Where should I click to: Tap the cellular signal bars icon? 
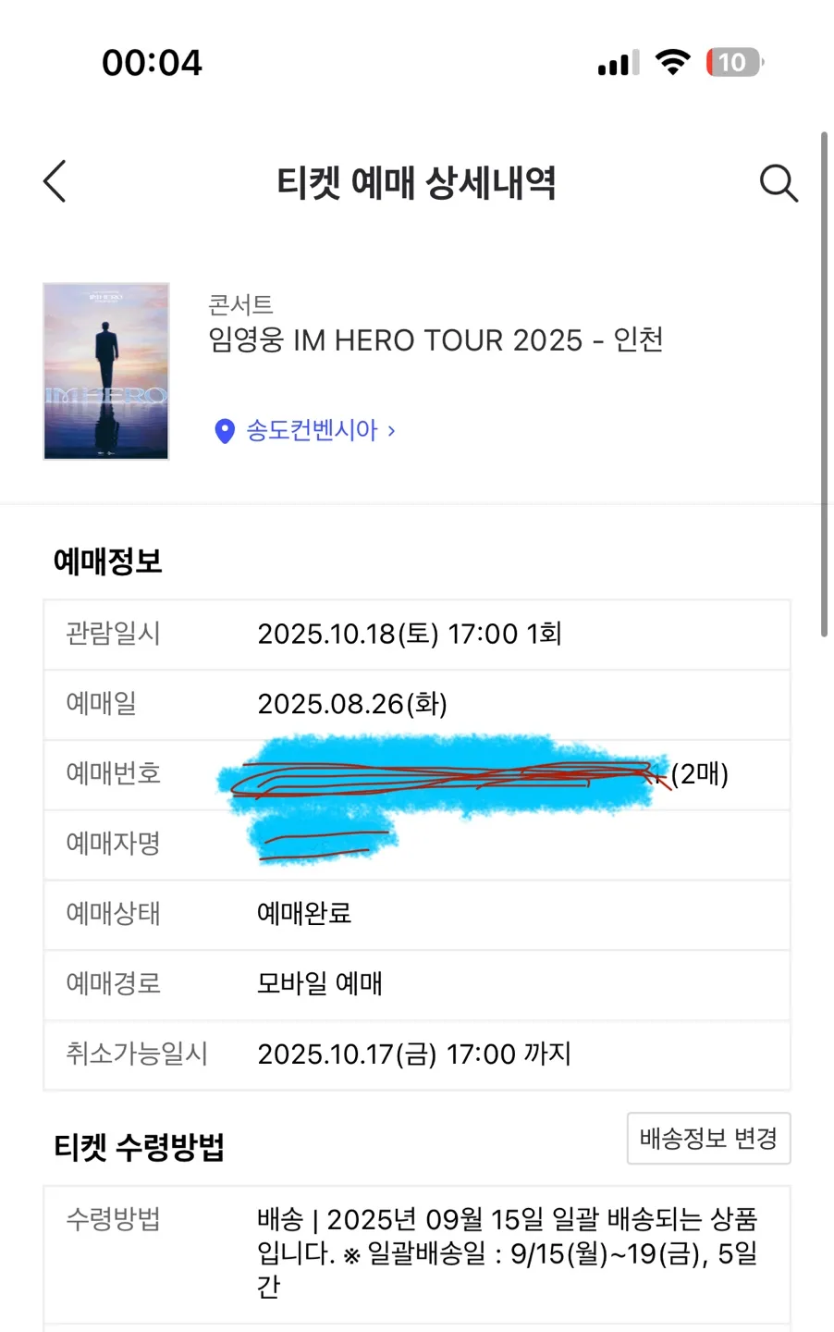619,63
